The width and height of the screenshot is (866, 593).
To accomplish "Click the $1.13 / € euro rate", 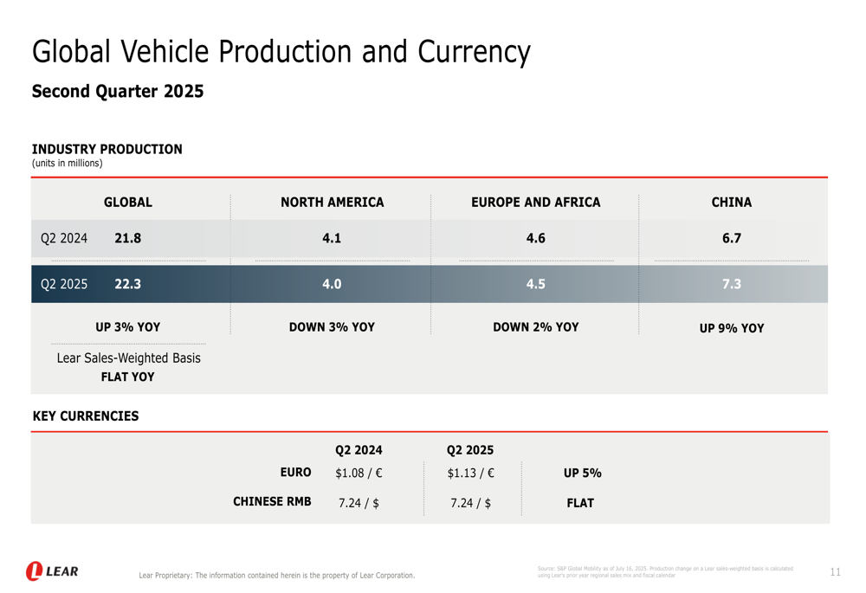I will click(470, 474).
